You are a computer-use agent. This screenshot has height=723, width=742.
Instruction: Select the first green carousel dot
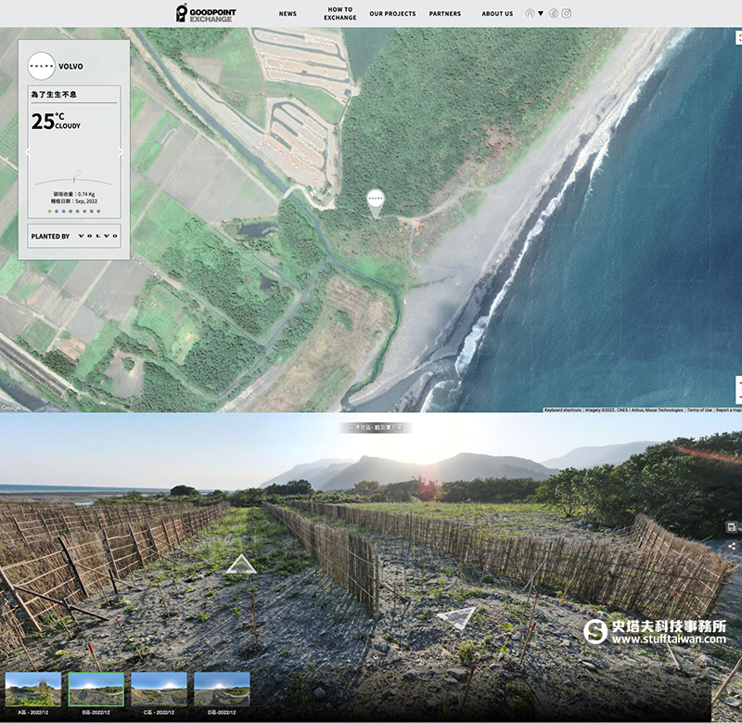coord(50,211)
